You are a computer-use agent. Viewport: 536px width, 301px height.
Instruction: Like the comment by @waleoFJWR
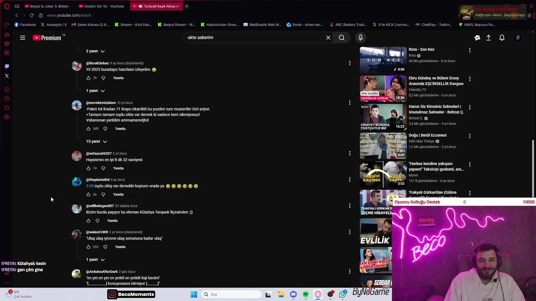point(88,247)
